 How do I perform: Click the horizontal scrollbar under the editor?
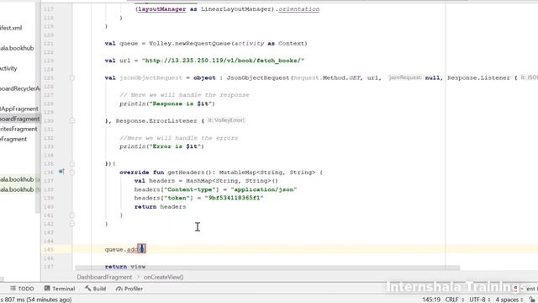267,268
